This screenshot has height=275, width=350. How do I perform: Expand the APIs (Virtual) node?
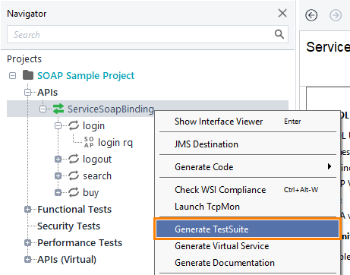tap(27, 259)
